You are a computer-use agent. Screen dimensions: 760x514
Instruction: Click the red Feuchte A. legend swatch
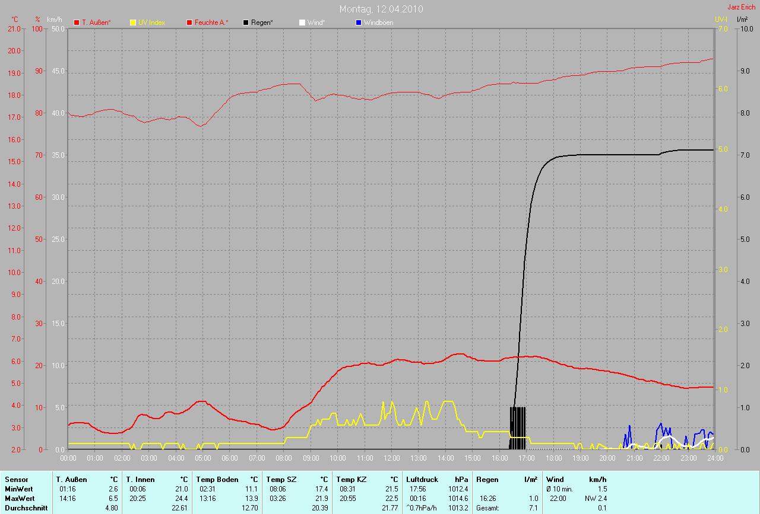(189, 23)
